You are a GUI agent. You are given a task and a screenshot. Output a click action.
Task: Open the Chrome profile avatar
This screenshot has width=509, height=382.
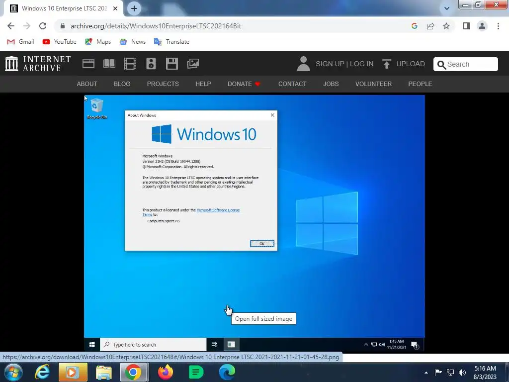[x=482, y=26]
